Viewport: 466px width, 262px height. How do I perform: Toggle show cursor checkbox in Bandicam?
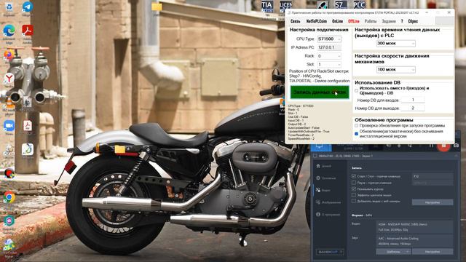coord(354,189)
